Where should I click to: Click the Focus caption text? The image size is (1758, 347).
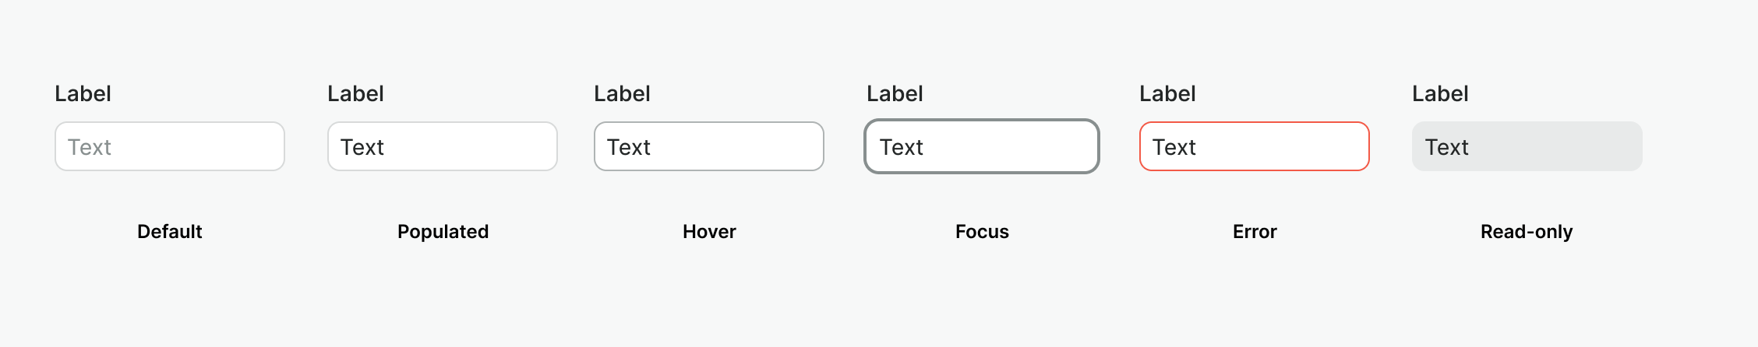point(982,232)
